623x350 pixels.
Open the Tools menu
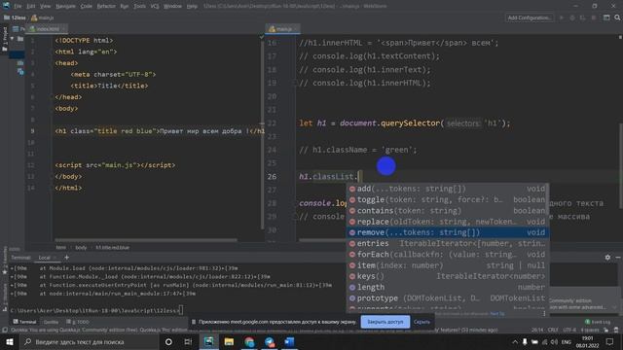point(139,6)
